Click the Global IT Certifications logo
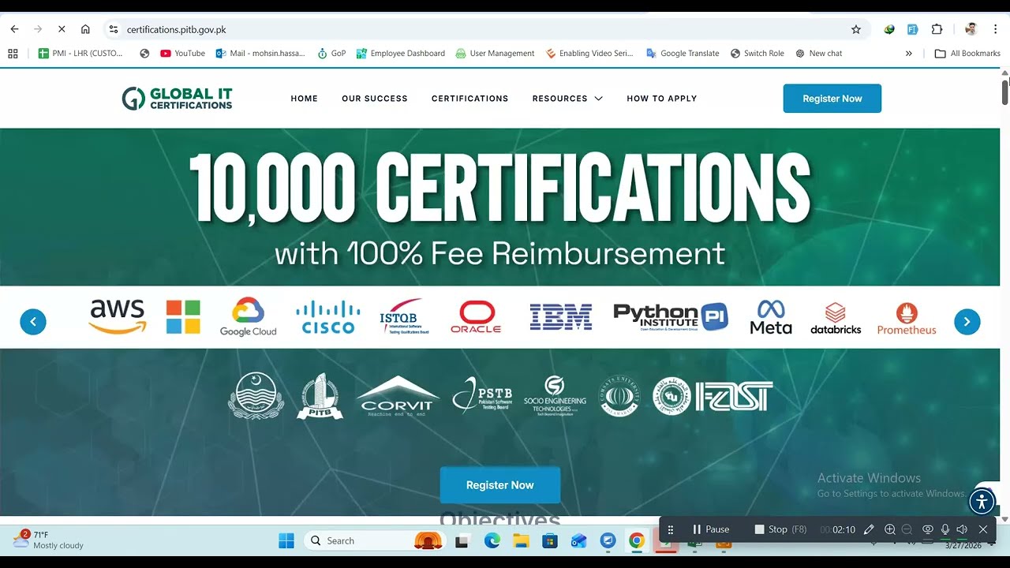Viewport: 1010px width, 568px height. pyautogui.click(x=177, y=99)
